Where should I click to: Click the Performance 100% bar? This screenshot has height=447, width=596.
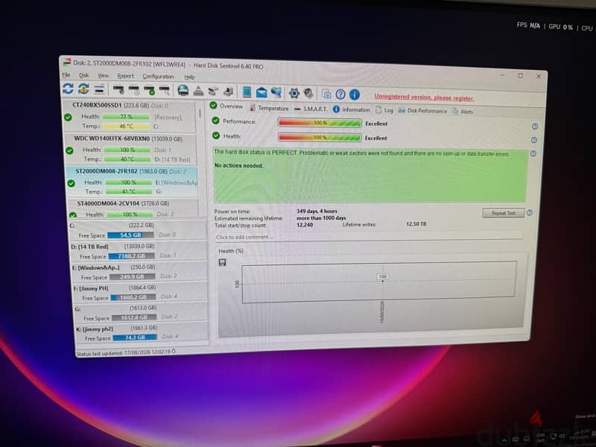(x=320, y=123)
